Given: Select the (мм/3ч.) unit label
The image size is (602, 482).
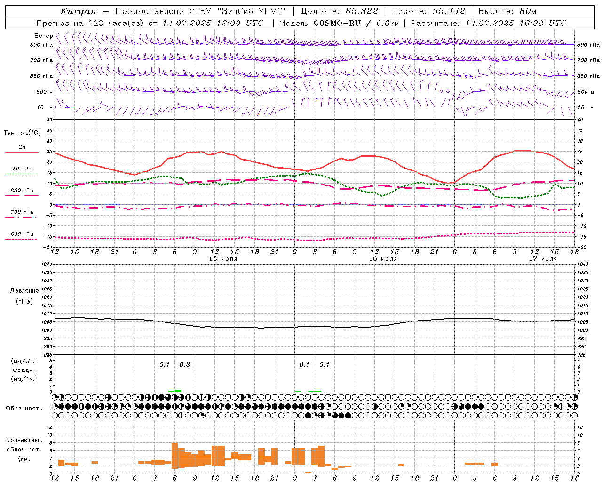Looking at the screenshot, I should click(x=24, y=361).
